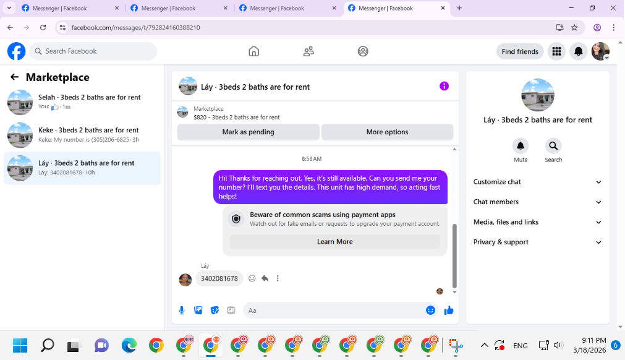The image size is (625, 360).
Task: Open Chrome profile icon in toolbar
Action: pyautogui.click(x=597, y=27)
